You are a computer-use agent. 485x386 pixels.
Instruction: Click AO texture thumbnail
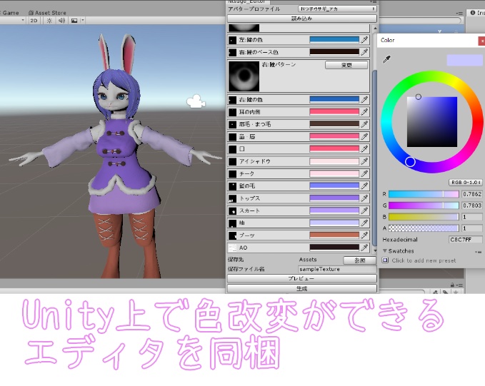[232, 248]
